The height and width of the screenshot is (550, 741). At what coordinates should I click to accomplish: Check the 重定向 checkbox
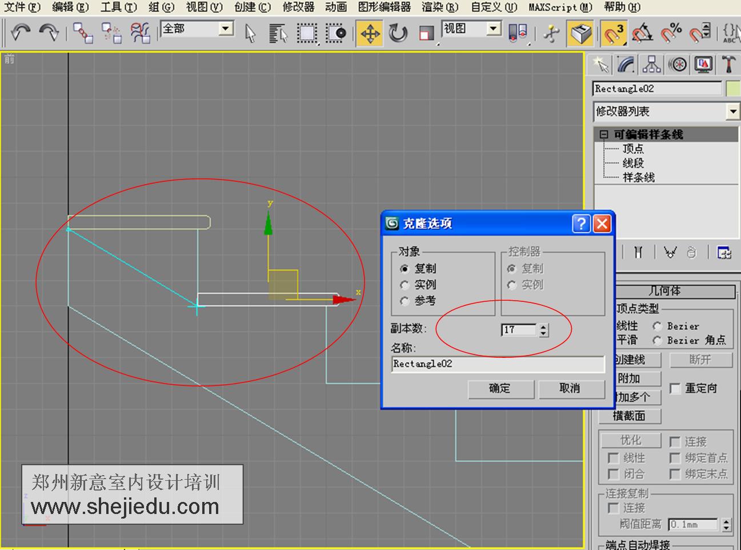(x=676, y=389)
